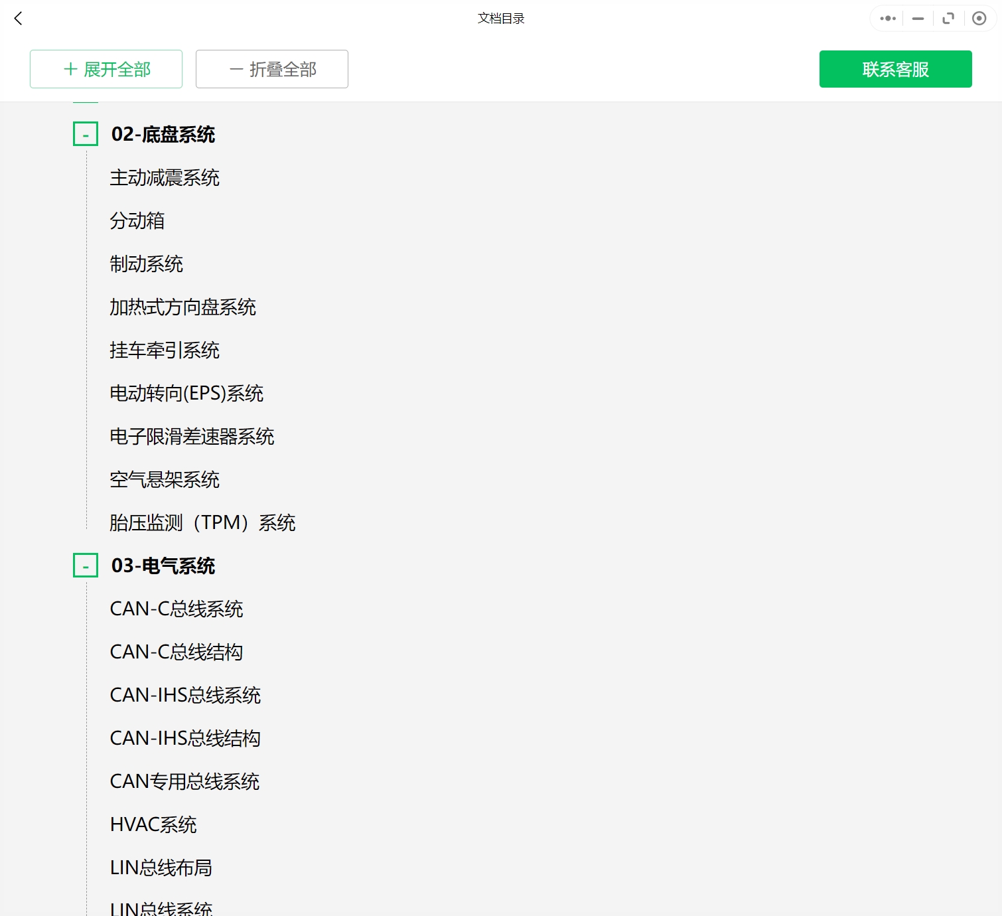Screen dimensions: 1002x916
Task: Select 加热式方向盘系统 in the tree
Action: 183,307
